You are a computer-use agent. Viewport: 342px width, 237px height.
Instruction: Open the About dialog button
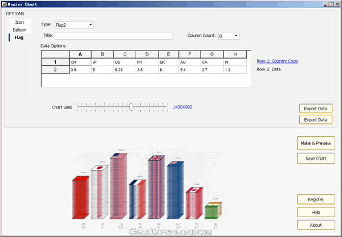click(x=316, y=225)
